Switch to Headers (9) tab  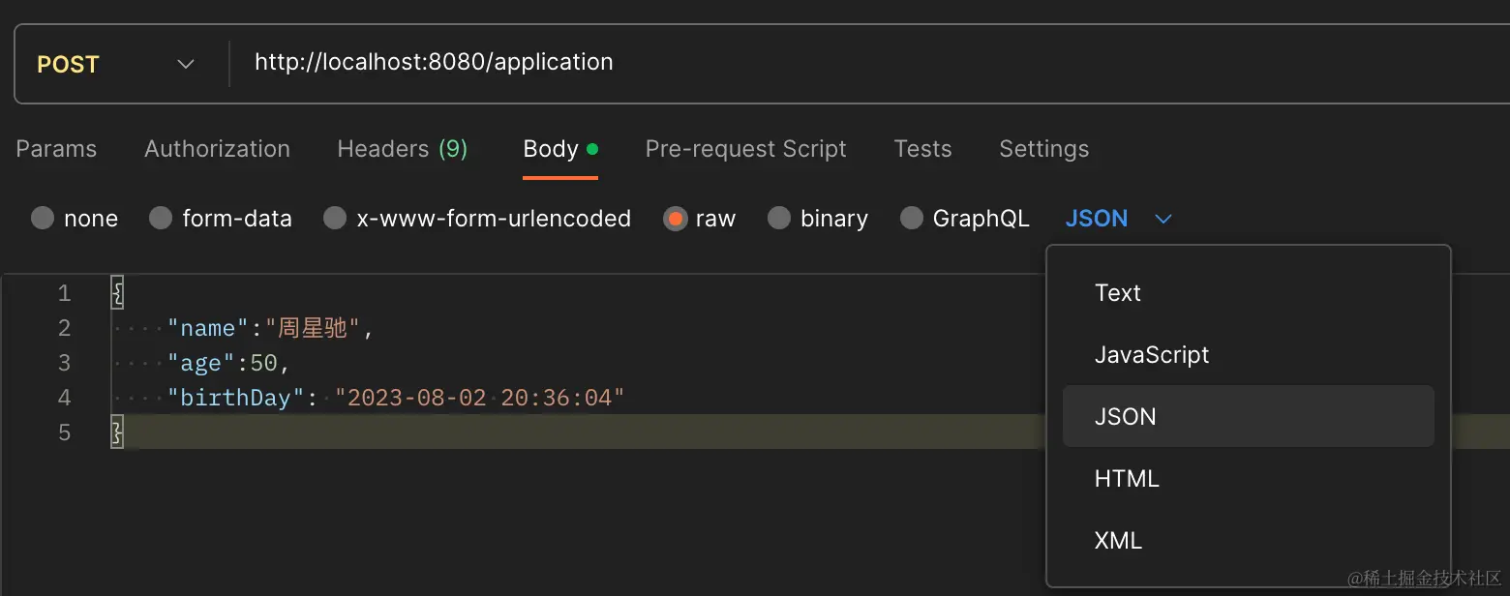402,149
